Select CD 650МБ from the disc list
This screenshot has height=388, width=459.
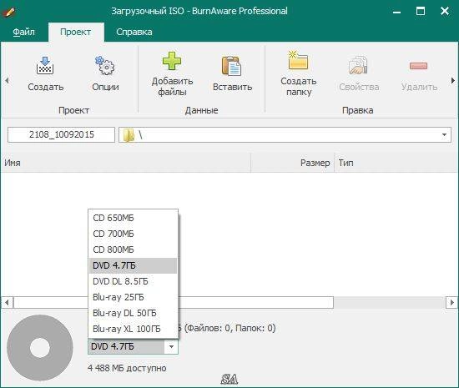[133, 218]
